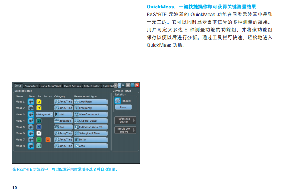Toggle the Meas 6 state button
This screenshot has height=196, width=300.
(31, 133)
